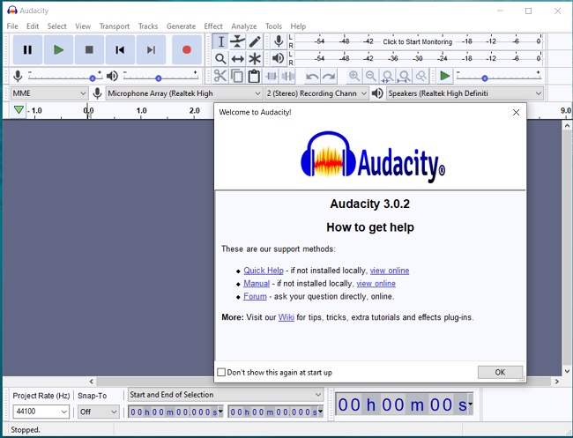Viewport: 573px width, 438px height.
Task: Skip to Start of the project
Action: 120,49
